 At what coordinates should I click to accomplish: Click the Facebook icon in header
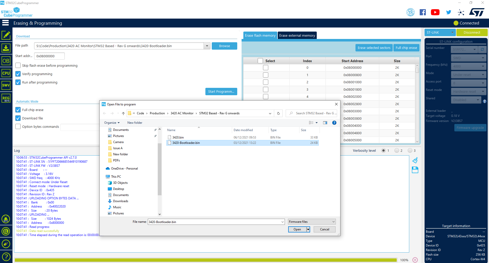[x=423, y=12]
